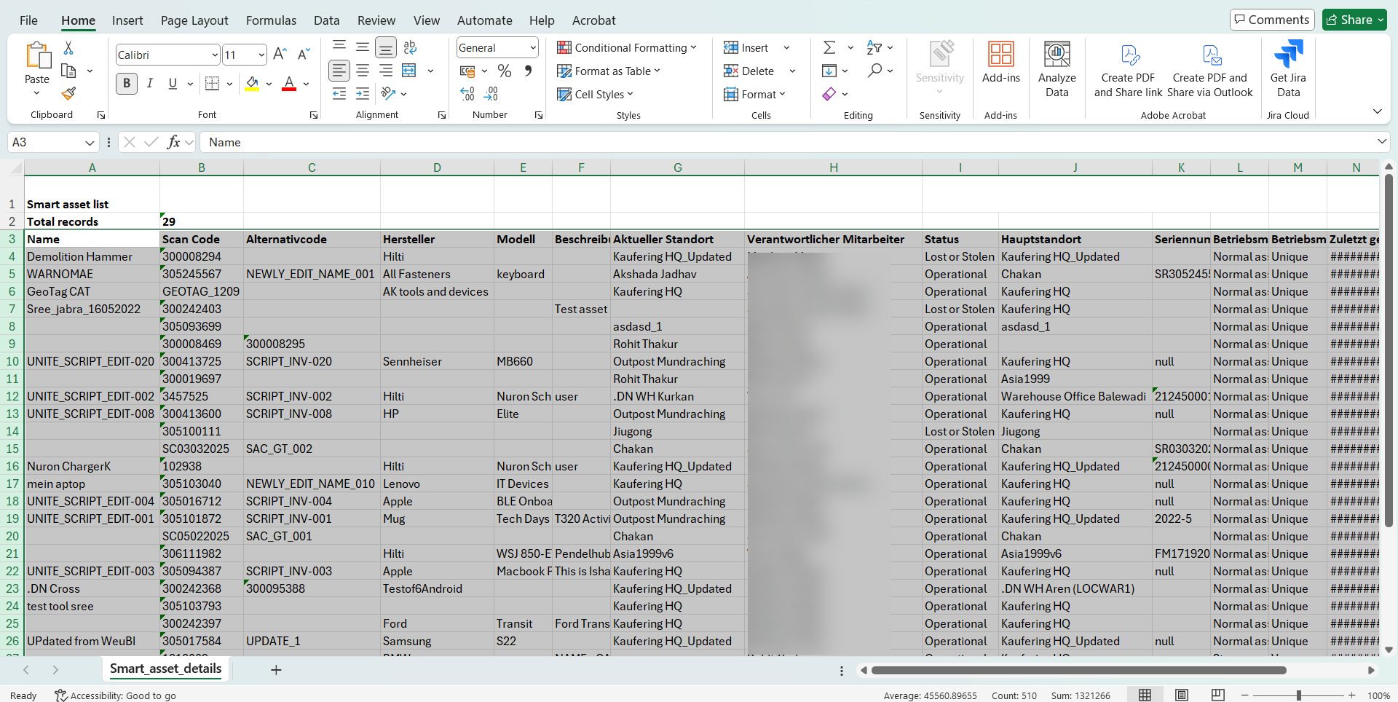Click the Fill down icon
The height and width of the screenshot is (702, 1398).
click(x=829, y=71)
